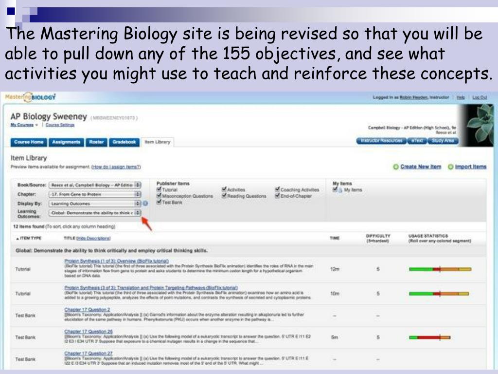Click the 'AP Biology Sweeney' course title
This screenshot has width=498, height=374.
(49, 116)
